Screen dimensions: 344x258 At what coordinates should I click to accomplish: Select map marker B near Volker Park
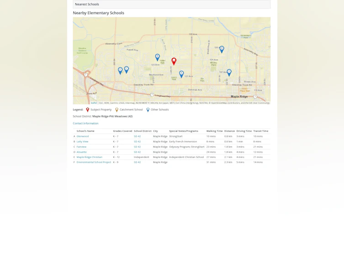tap(157, 57)
